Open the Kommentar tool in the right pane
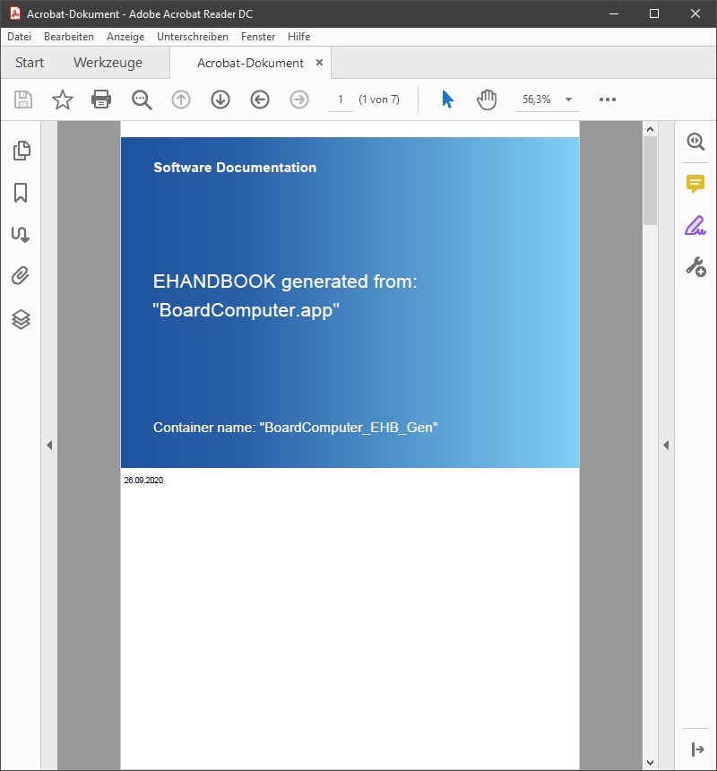The width and height of the screenshot is (717, 771). [x=695, y=184]
